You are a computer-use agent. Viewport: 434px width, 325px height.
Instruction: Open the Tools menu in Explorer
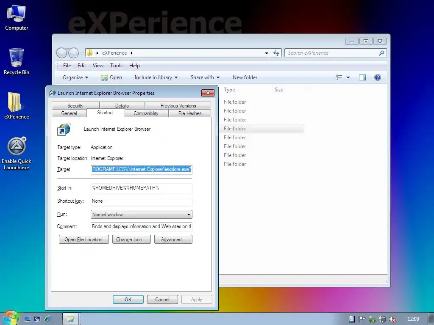pyautogui.click(x=116, y=66)
